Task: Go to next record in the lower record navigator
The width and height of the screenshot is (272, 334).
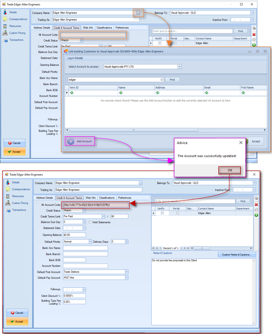Action: (x=181, y=248)
